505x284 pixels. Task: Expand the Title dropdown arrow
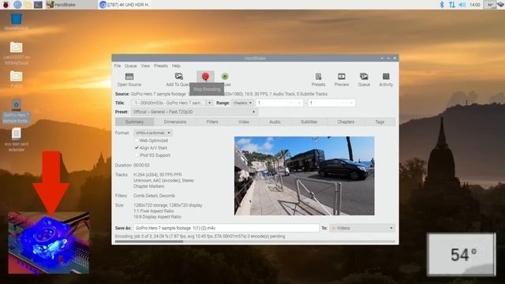[x=209, y=103]
